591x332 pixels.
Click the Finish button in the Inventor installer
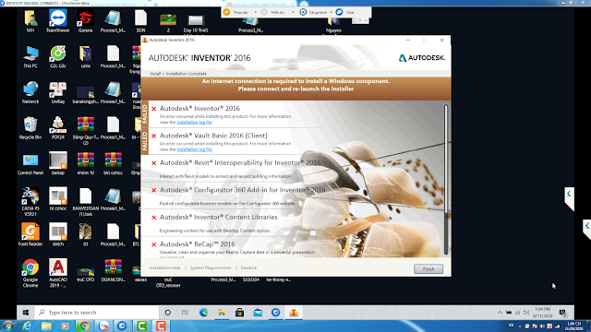[x=428, y=269]
